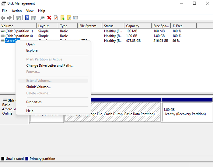Open the Help menu in menu bar
The width and height of the screenshot is (213, 167).
42,11
